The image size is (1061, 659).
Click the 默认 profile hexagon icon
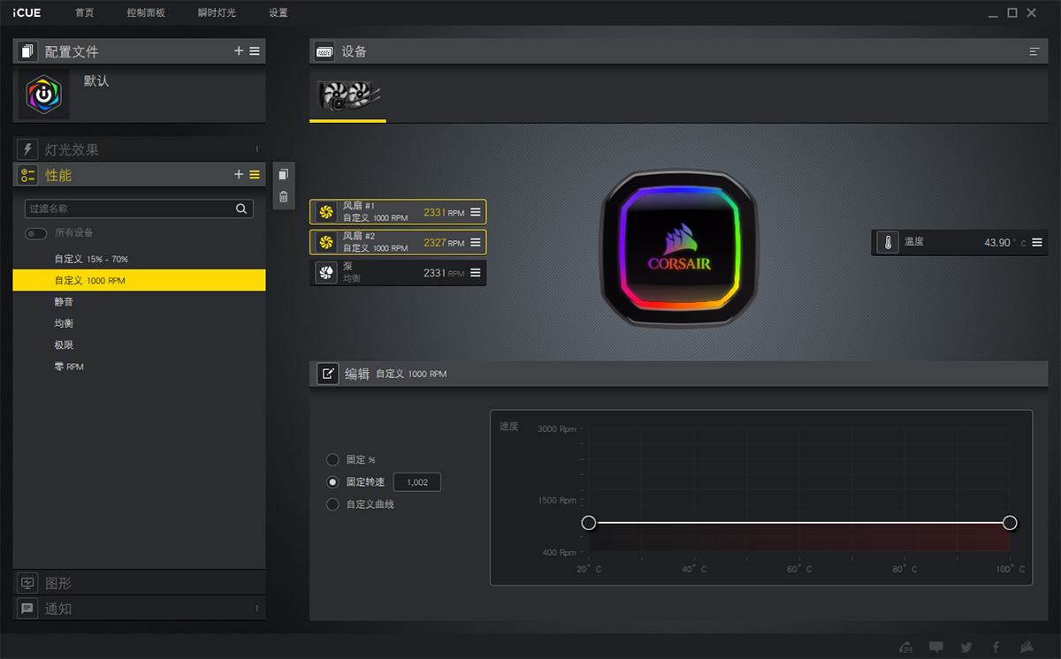pyautogui.click(x=43, y=95)
